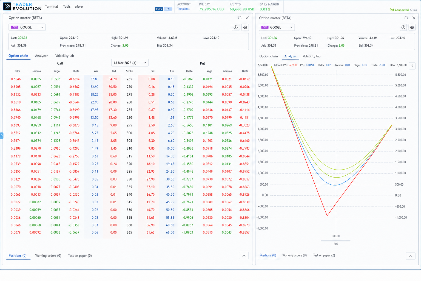Screen dimensions: 421x281
Task: Click call ask 37.80 at strike 265
Action: (x=94, y=79)
